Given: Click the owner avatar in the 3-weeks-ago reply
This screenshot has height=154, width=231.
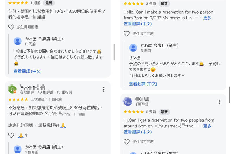Looking at the screenshot, I should pyautogui.click(x=133, y=48).
